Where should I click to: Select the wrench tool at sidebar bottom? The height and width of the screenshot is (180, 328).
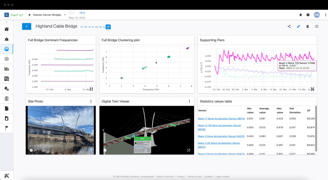click(6, 175)
